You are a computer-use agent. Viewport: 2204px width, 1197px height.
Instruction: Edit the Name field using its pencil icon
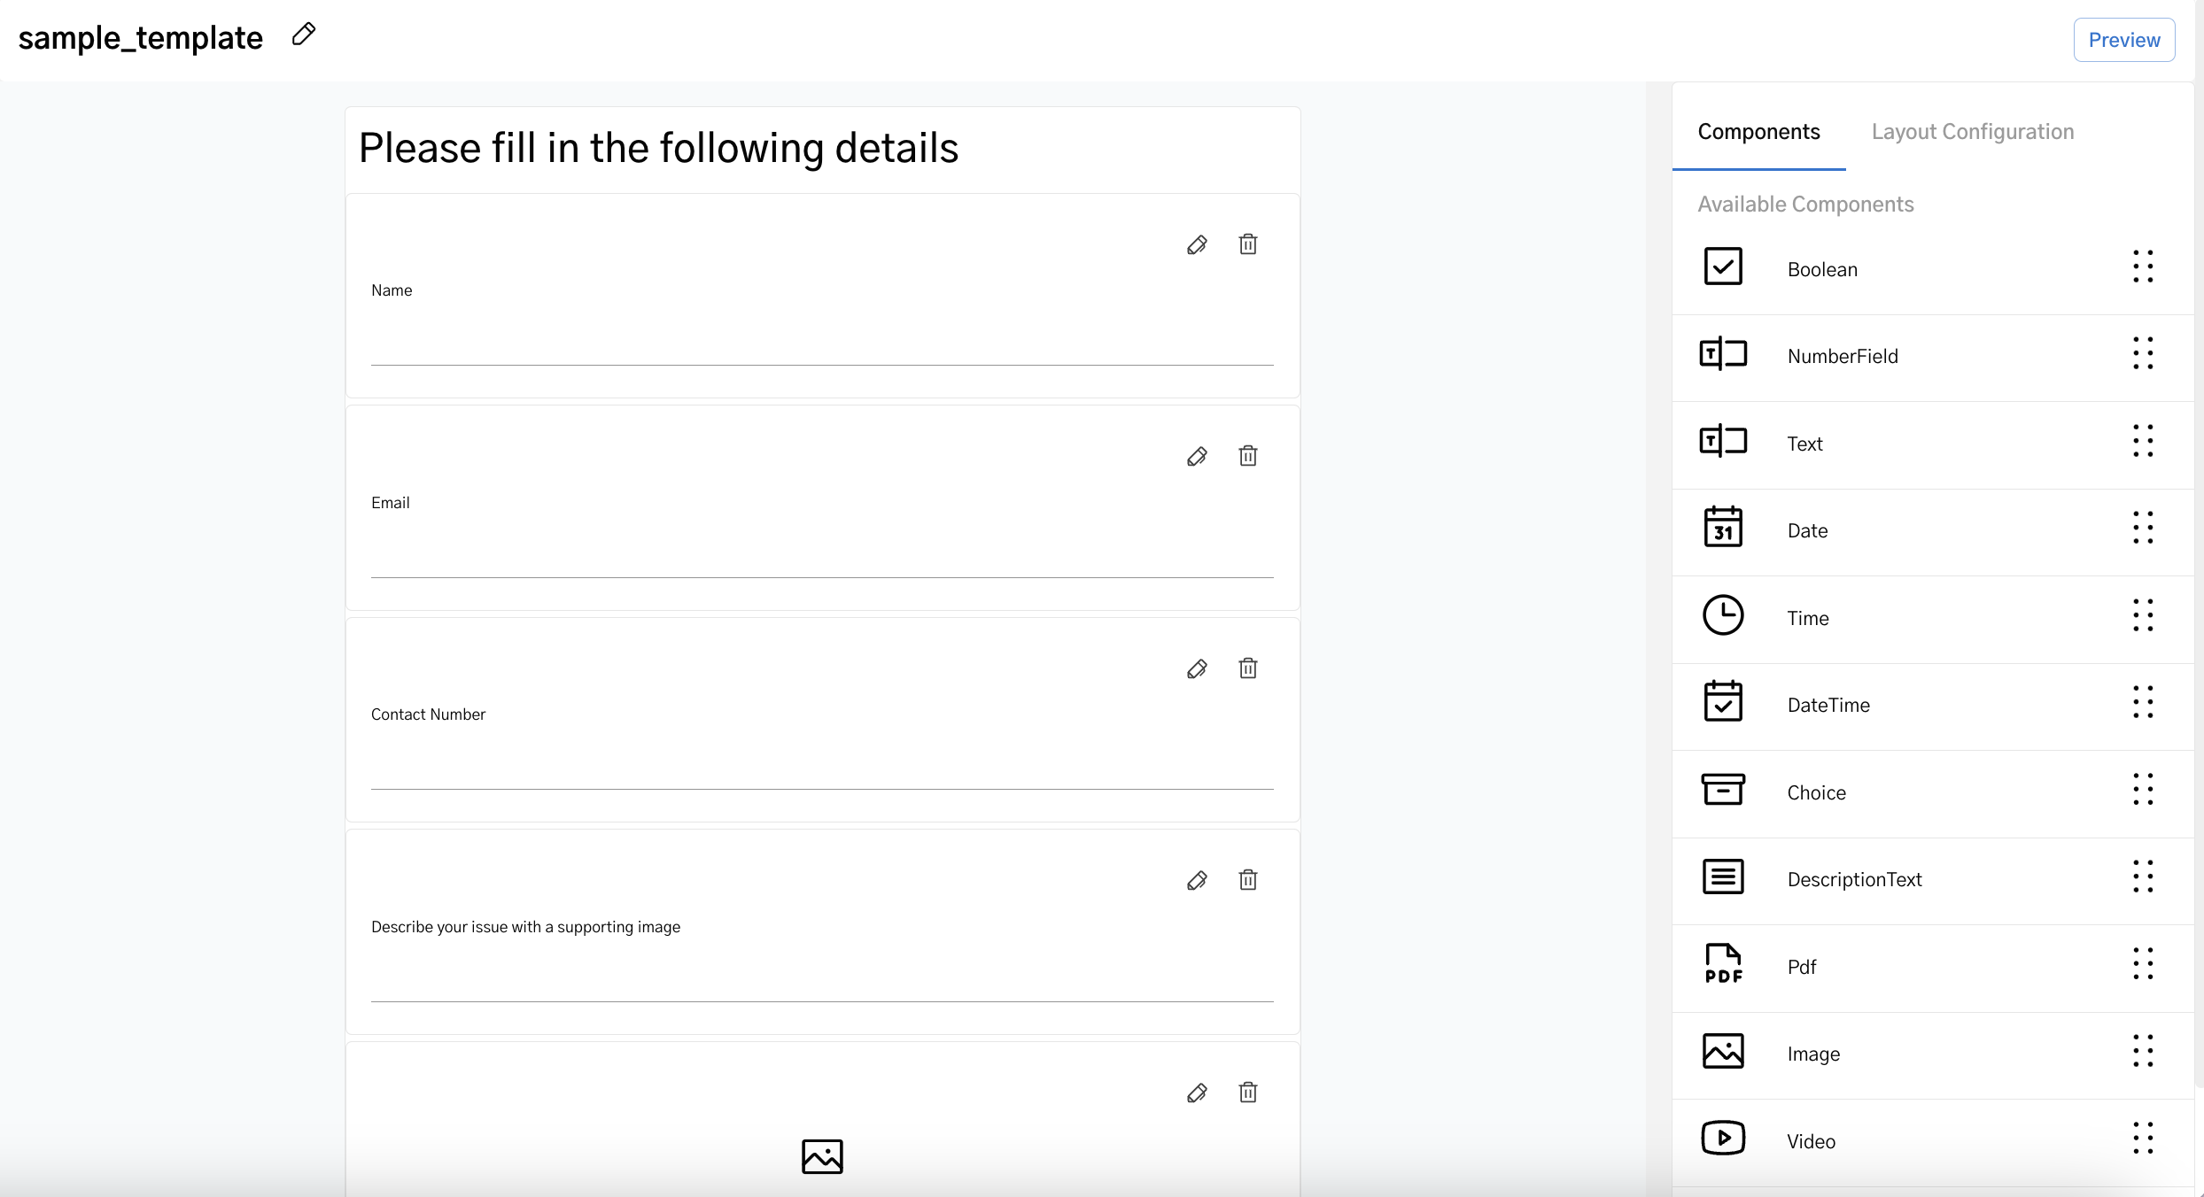(1197, 244)
